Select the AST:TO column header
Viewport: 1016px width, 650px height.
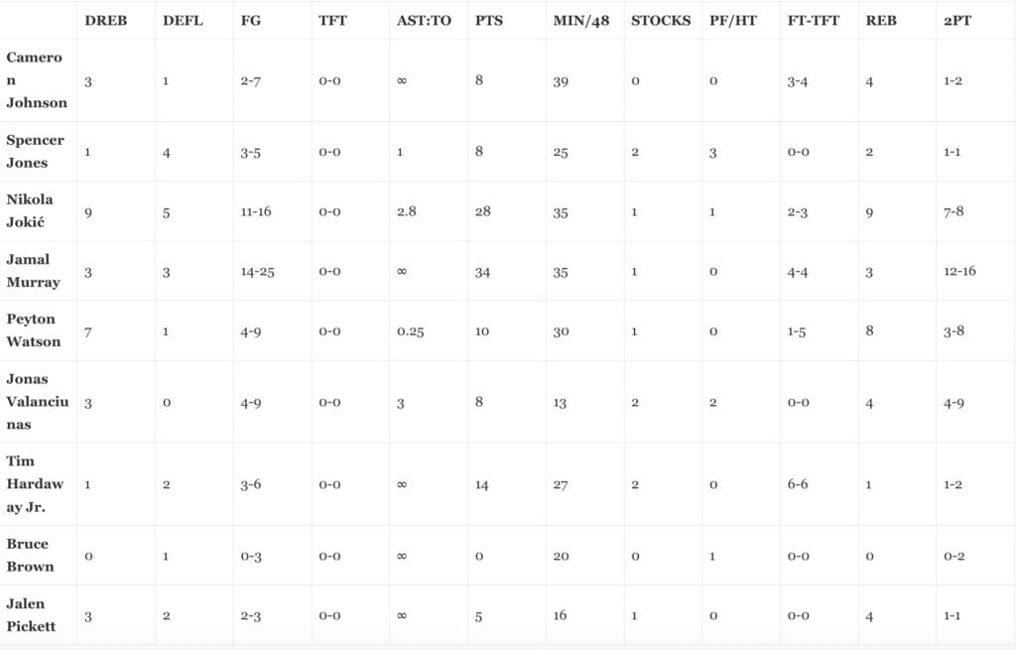pyautogui.click(x=424, y=20)
